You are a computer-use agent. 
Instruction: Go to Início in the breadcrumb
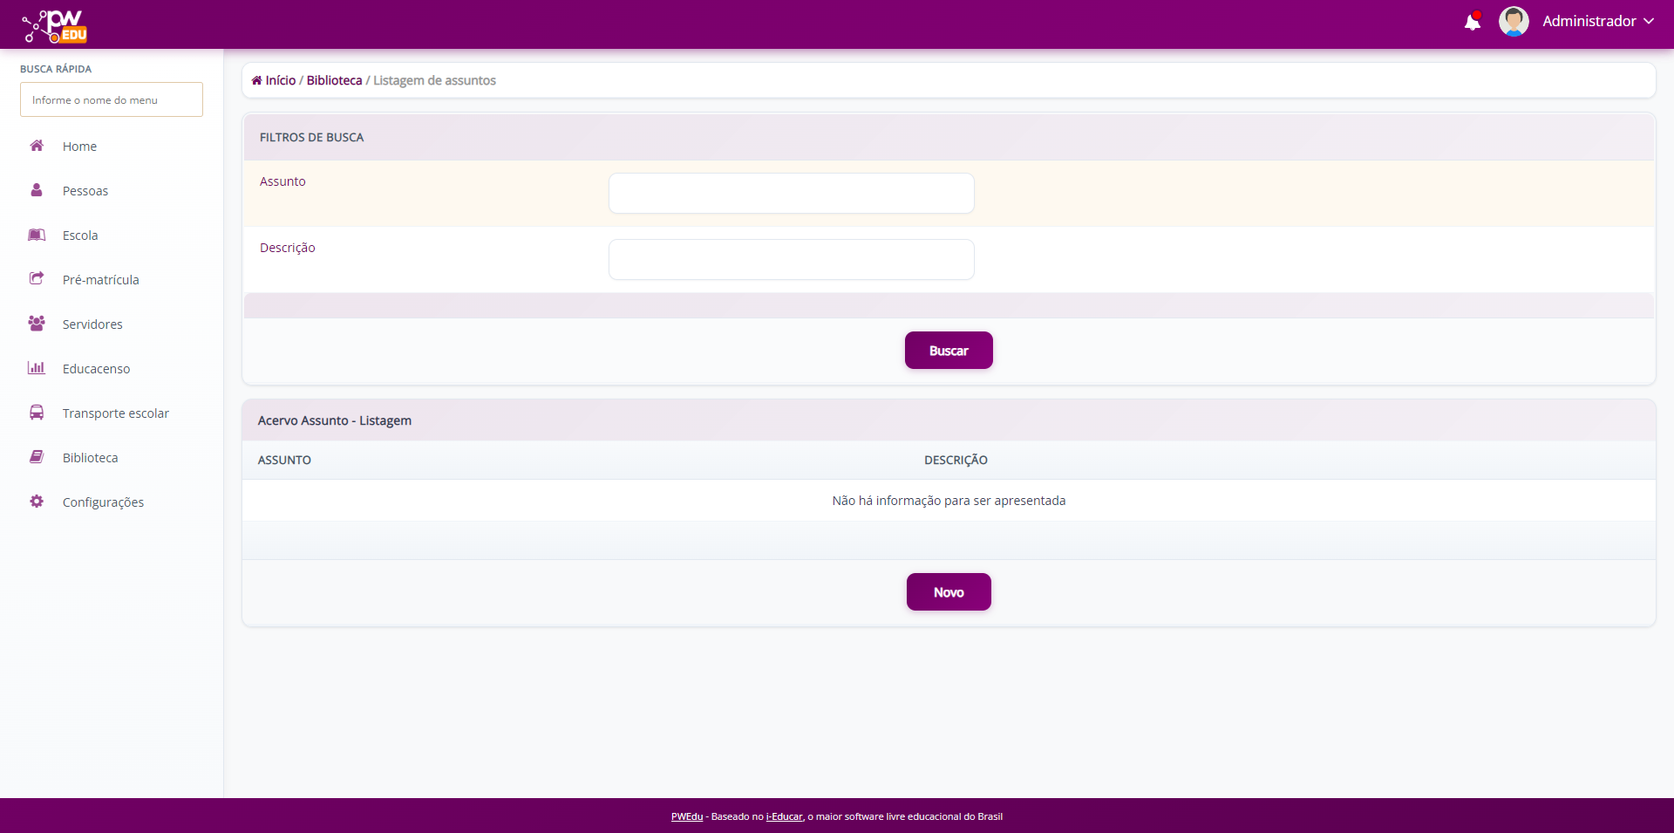[x=280, y=80]
